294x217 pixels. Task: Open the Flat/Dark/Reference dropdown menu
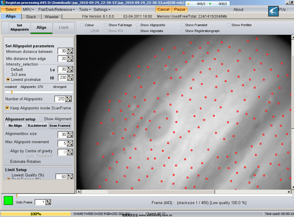[56, 10]
